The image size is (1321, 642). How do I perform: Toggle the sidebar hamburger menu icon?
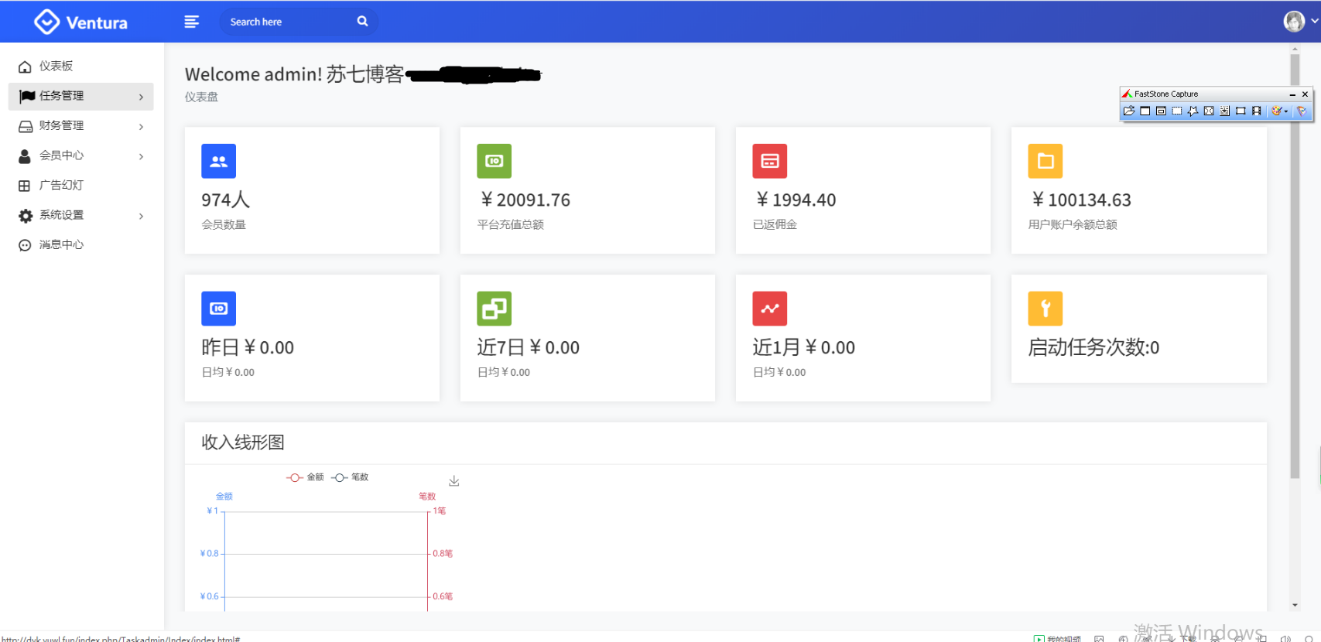(x=191, y=22)
